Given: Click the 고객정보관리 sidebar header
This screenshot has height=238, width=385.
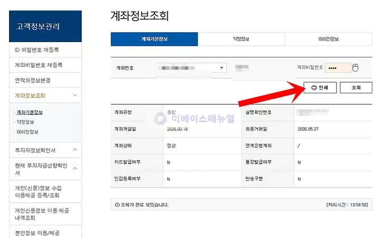Looking at the screenshot, I should tap(45, 26).
